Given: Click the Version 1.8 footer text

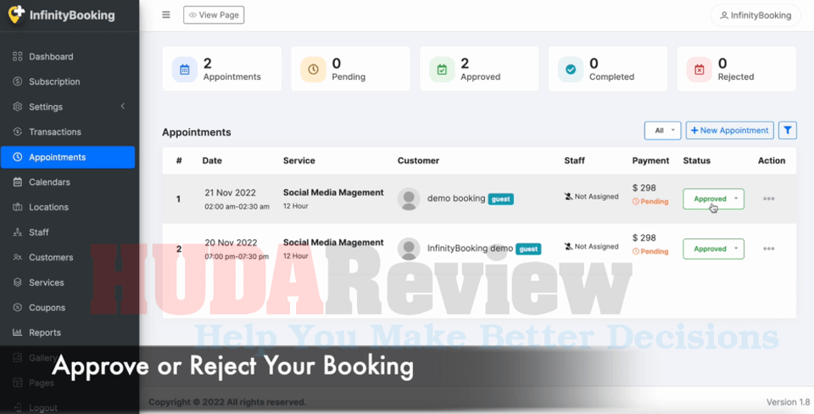Looking at the screenshot, I should click(x=788, y=402).
